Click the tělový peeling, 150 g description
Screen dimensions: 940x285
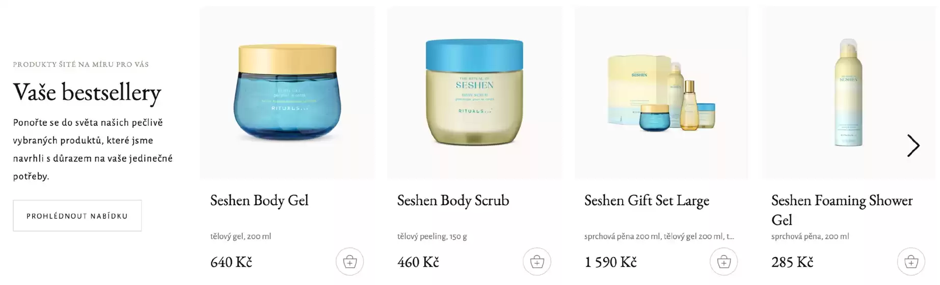click(432, 236)
